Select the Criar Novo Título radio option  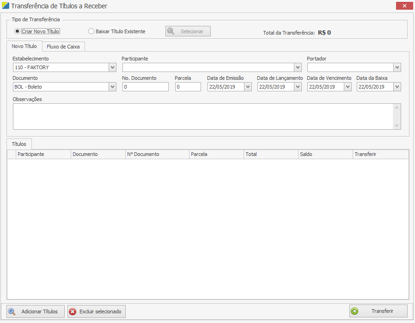click(x=18, y=31)
